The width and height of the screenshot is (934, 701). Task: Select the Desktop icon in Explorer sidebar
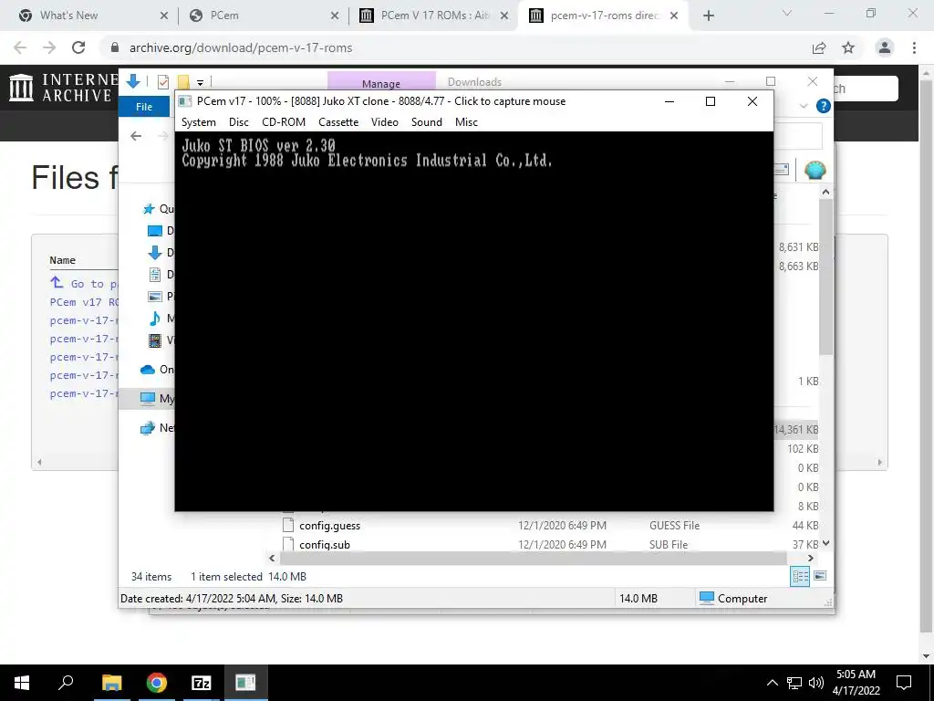pos(155,231)
